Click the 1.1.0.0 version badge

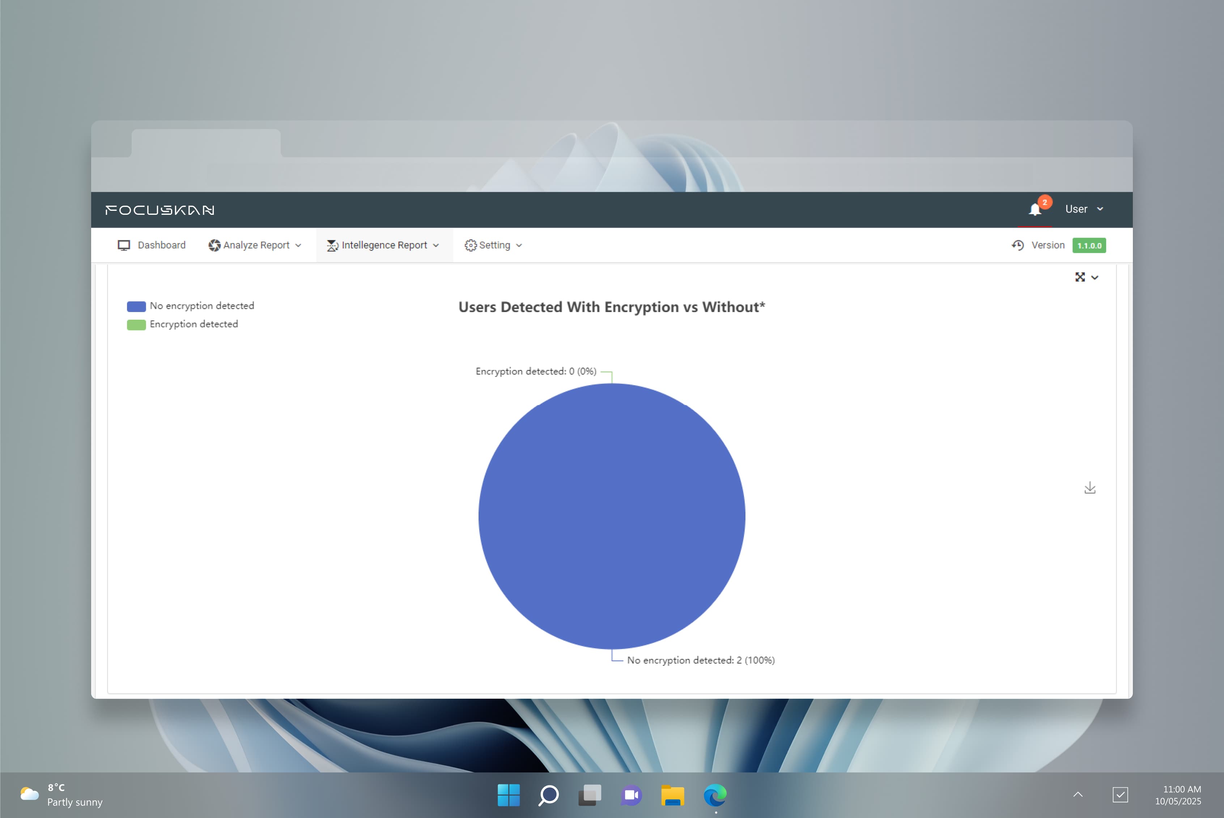pos(1089,245)
